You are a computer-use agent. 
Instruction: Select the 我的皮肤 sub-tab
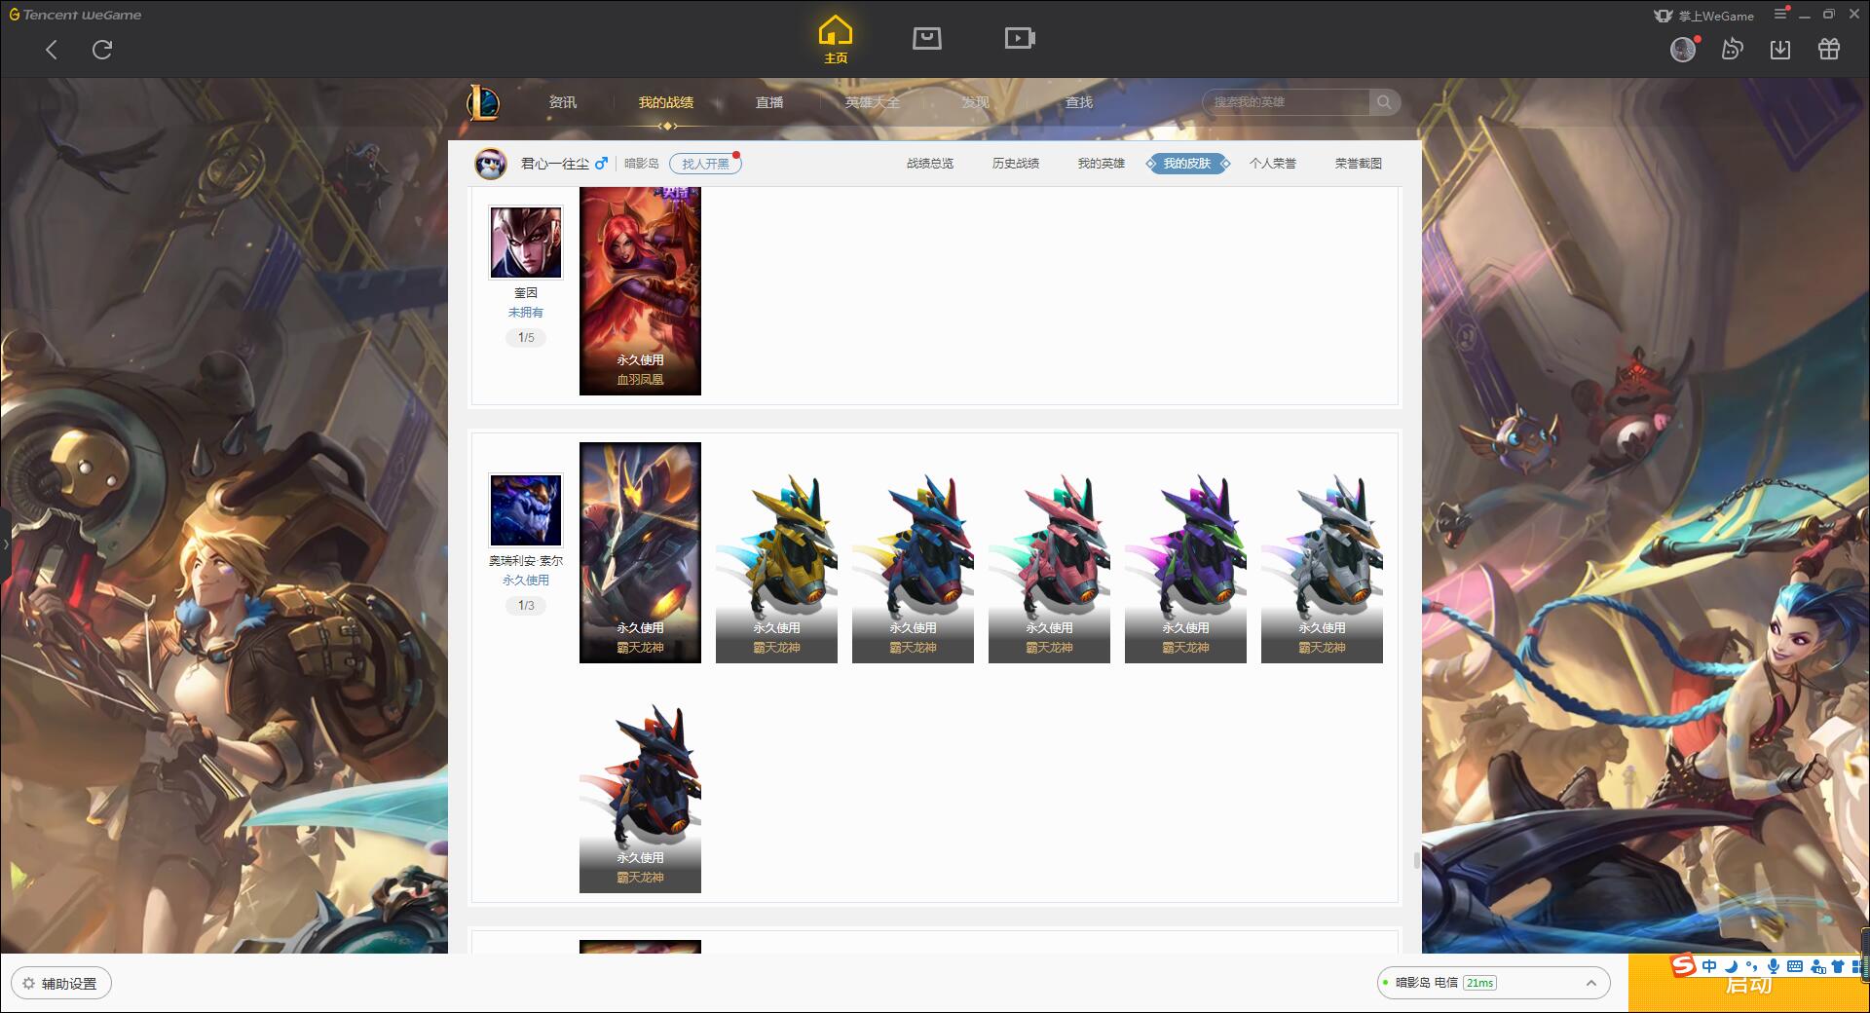point(1187,164)
